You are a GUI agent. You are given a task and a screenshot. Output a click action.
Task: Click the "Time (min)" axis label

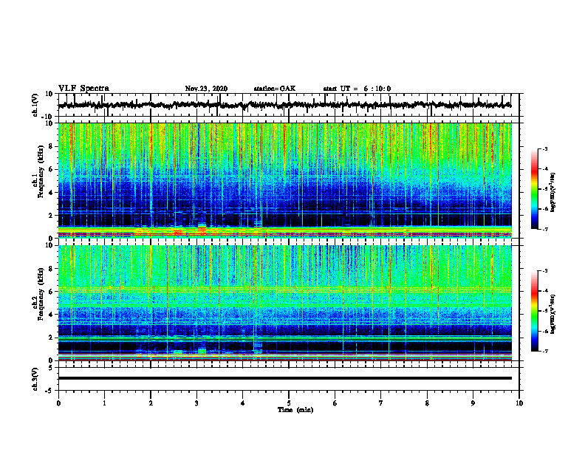click(295, 410)
